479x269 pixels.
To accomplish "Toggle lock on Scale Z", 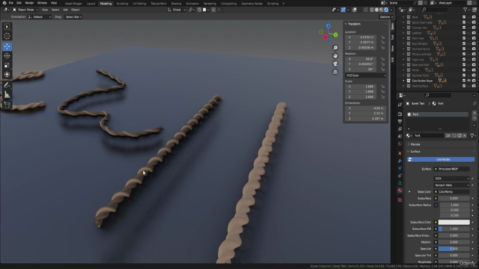I will 382,97.
